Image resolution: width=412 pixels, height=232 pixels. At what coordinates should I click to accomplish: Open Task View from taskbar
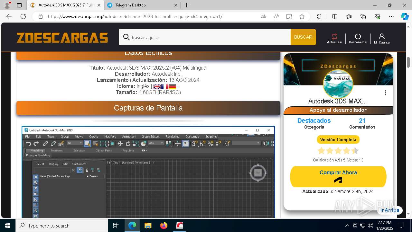pyautogui.click(x=116, y=226)
